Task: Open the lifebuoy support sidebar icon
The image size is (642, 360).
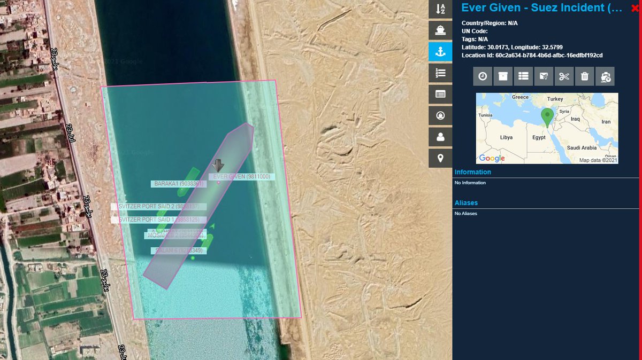Action: click(x=440, y=115)
